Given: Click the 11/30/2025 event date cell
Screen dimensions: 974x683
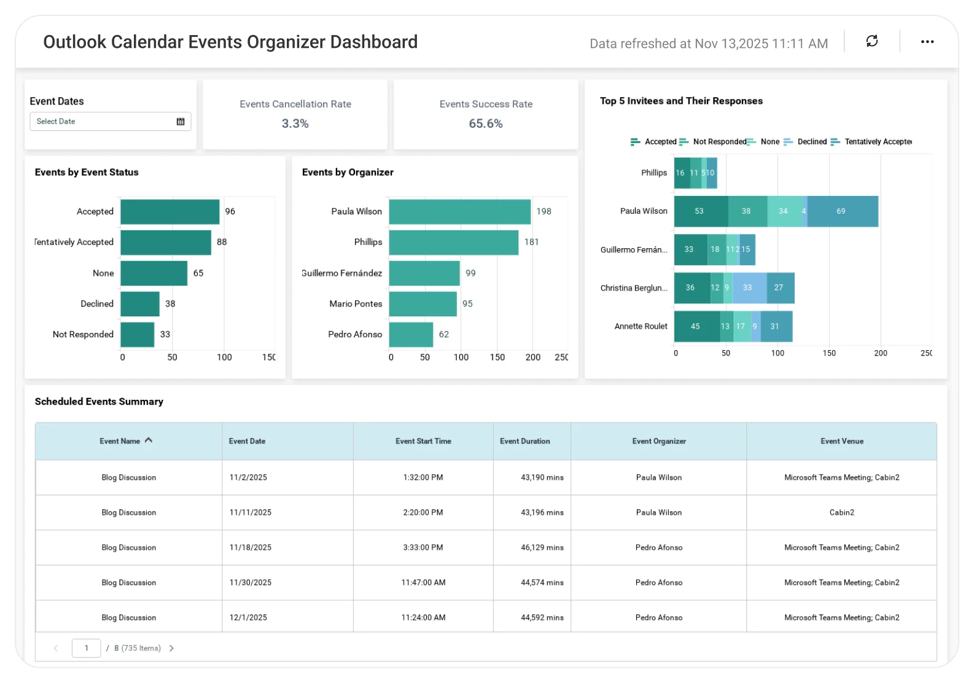Looking at the screenshot, I should [x=287, y=582].
